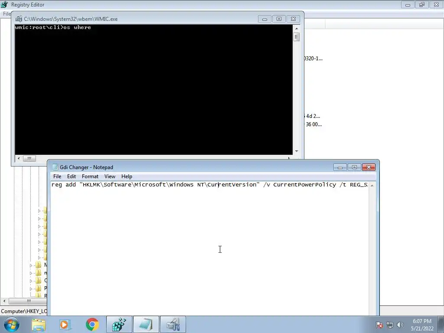Click the Registry Editor title bar icon

[4, 4]
